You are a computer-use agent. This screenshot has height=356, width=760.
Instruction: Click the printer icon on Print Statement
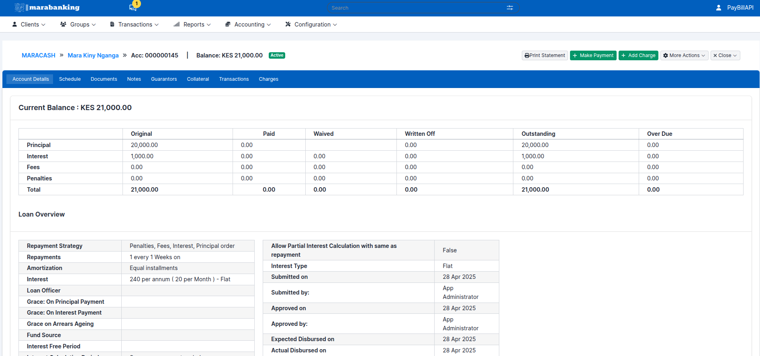click(x=527, y=55)
